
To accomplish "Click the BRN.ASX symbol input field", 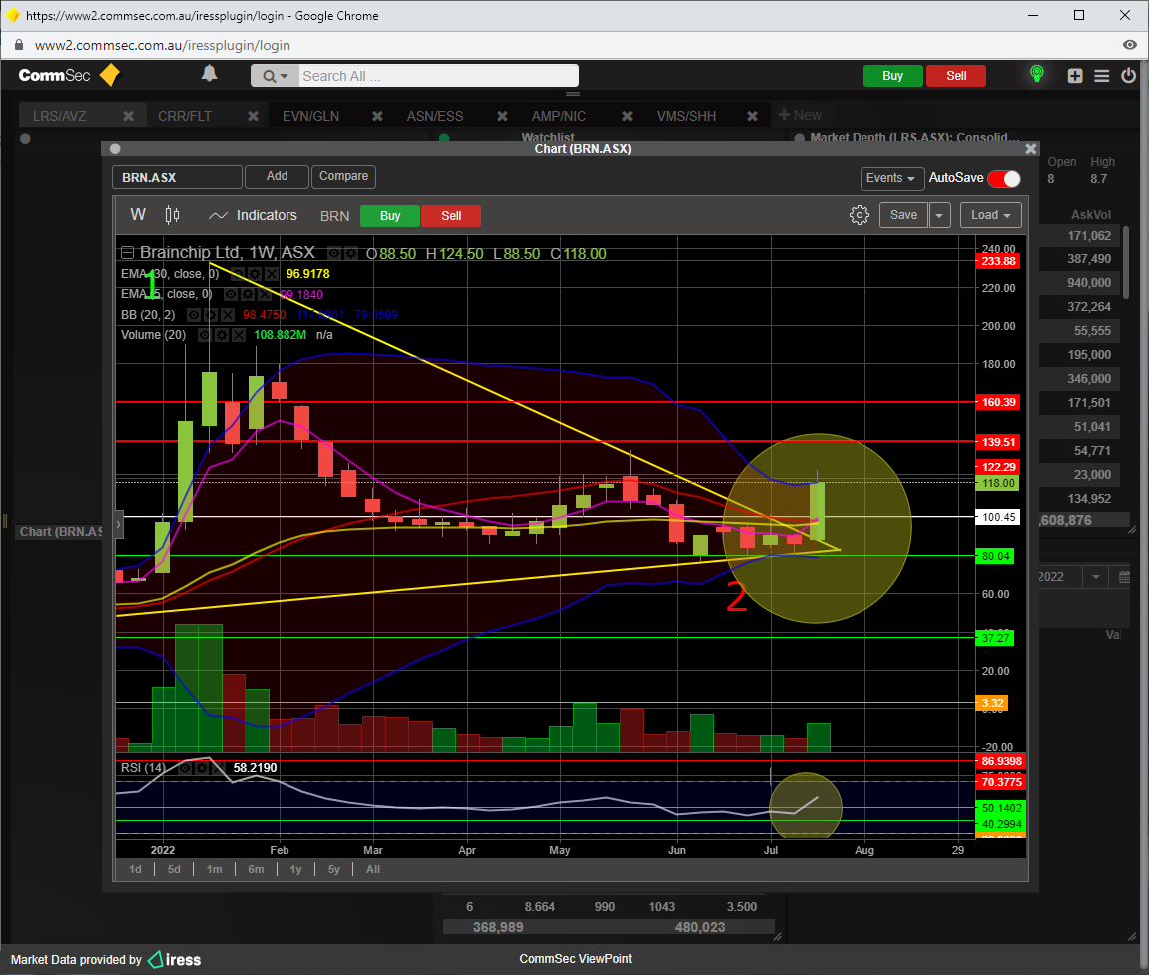I will pos(177,177).
